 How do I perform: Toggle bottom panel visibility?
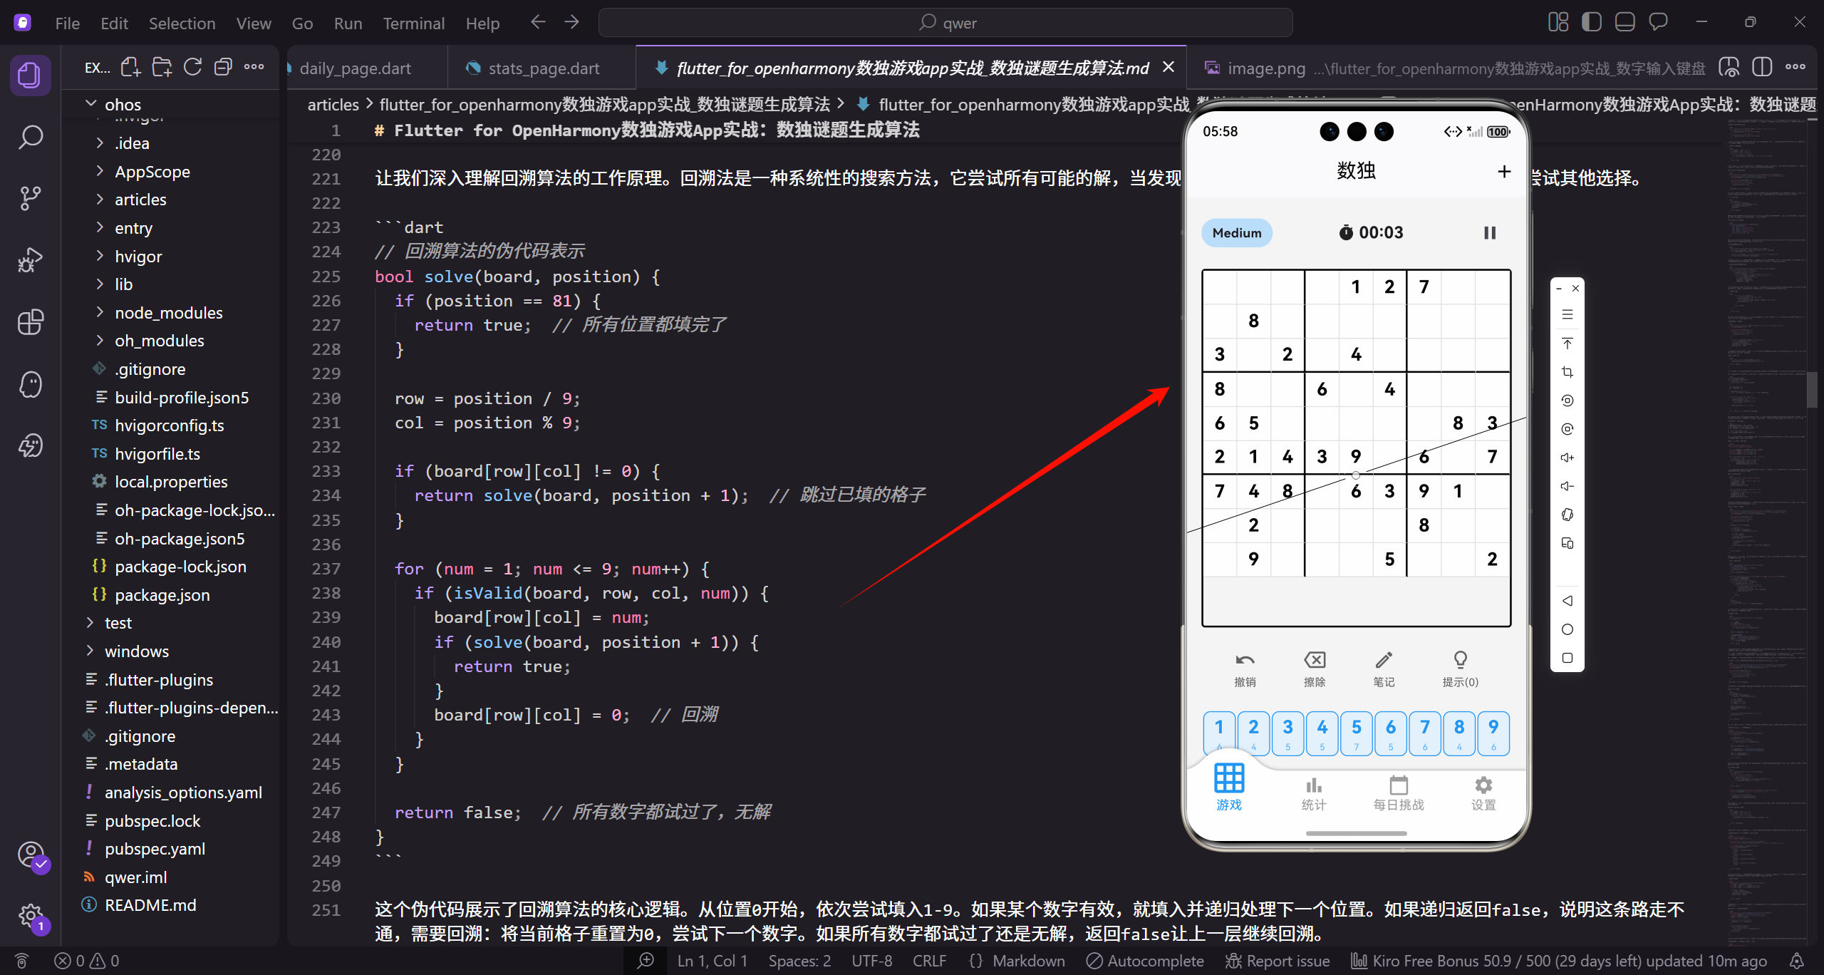tap(1625, 23)
